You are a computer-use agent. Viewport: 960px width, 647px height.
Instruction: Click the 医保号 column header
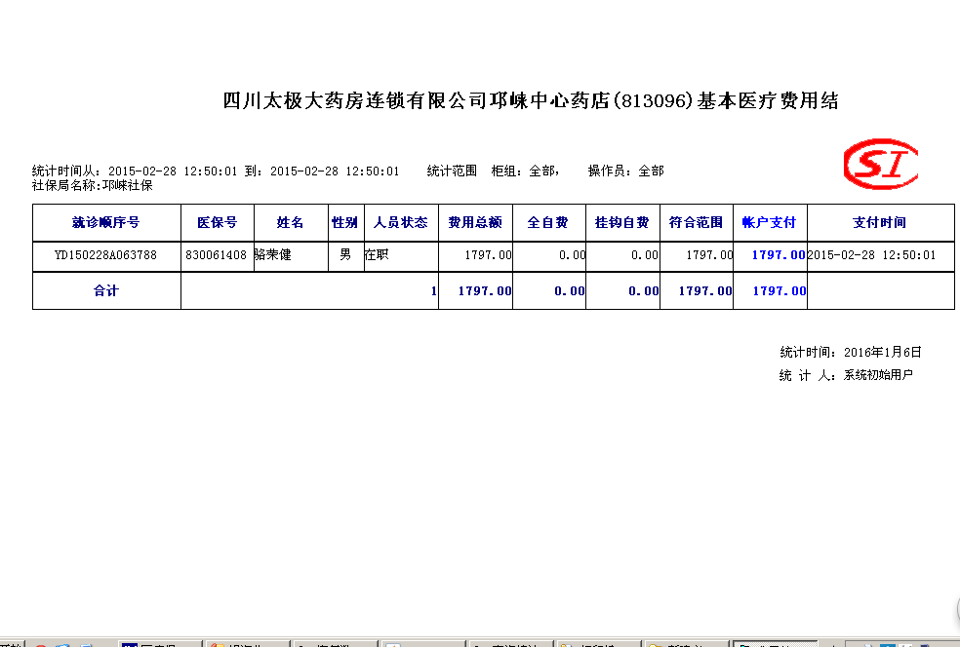(x=217, y=222)
